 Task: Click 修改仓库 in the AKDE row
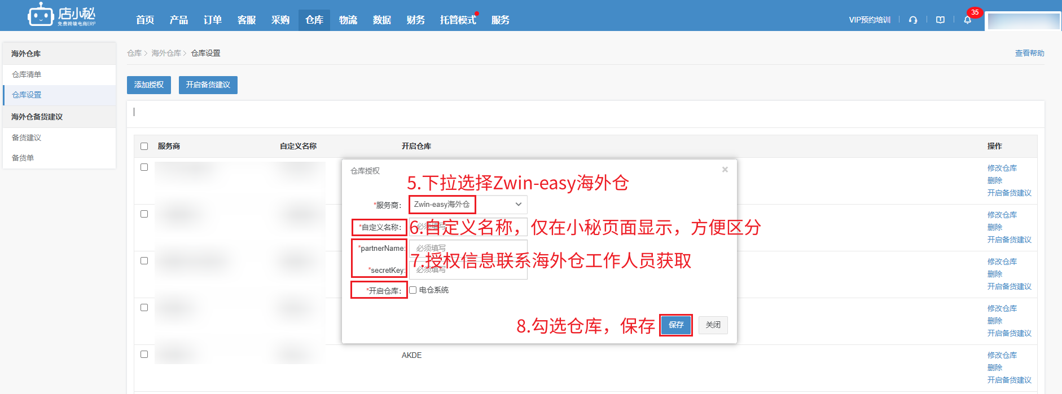[x=1002, y=355]
